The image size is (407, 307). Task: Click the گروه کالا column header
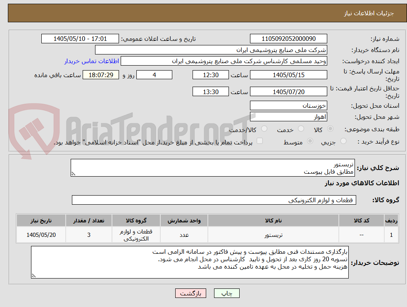click(x=136, y=220)
